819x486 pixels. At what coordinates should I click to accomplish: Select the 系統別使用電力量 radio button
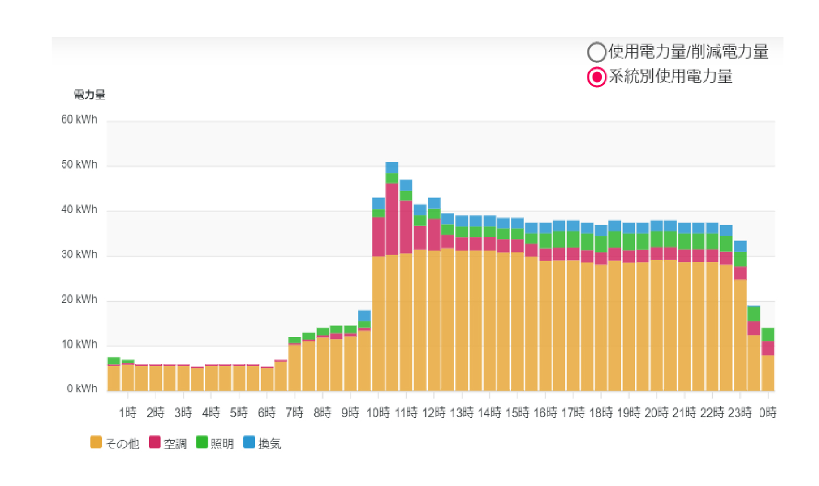(596, 77)
